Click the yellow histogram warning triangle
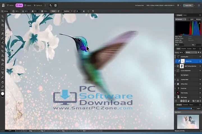 (x=199, y=23)
